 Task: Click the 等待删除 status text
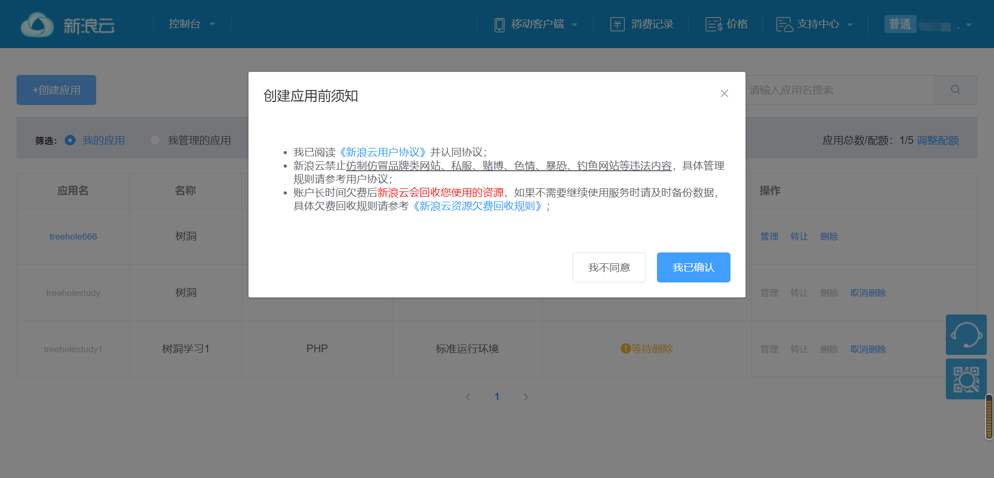tap(652, 349)
